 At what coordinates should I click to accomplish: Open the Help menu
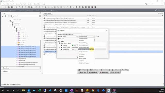pyautogui.click(x=44, y=4)
